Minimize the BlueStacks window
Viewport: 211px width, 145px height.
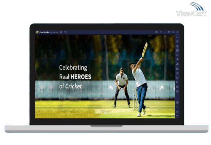pyautogui.click(x=165, y=32)
